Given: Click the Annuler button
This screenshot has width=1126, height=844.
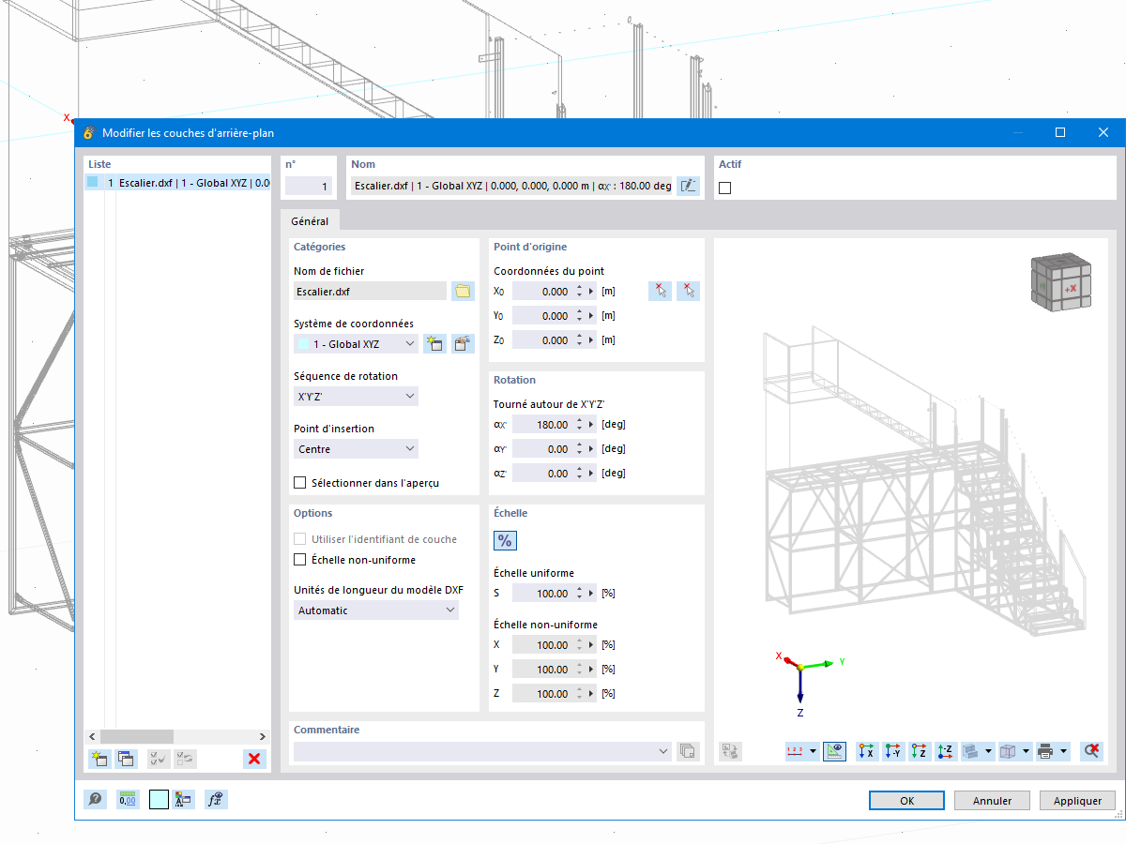Looking at the screenshot, I should point(992,801).
